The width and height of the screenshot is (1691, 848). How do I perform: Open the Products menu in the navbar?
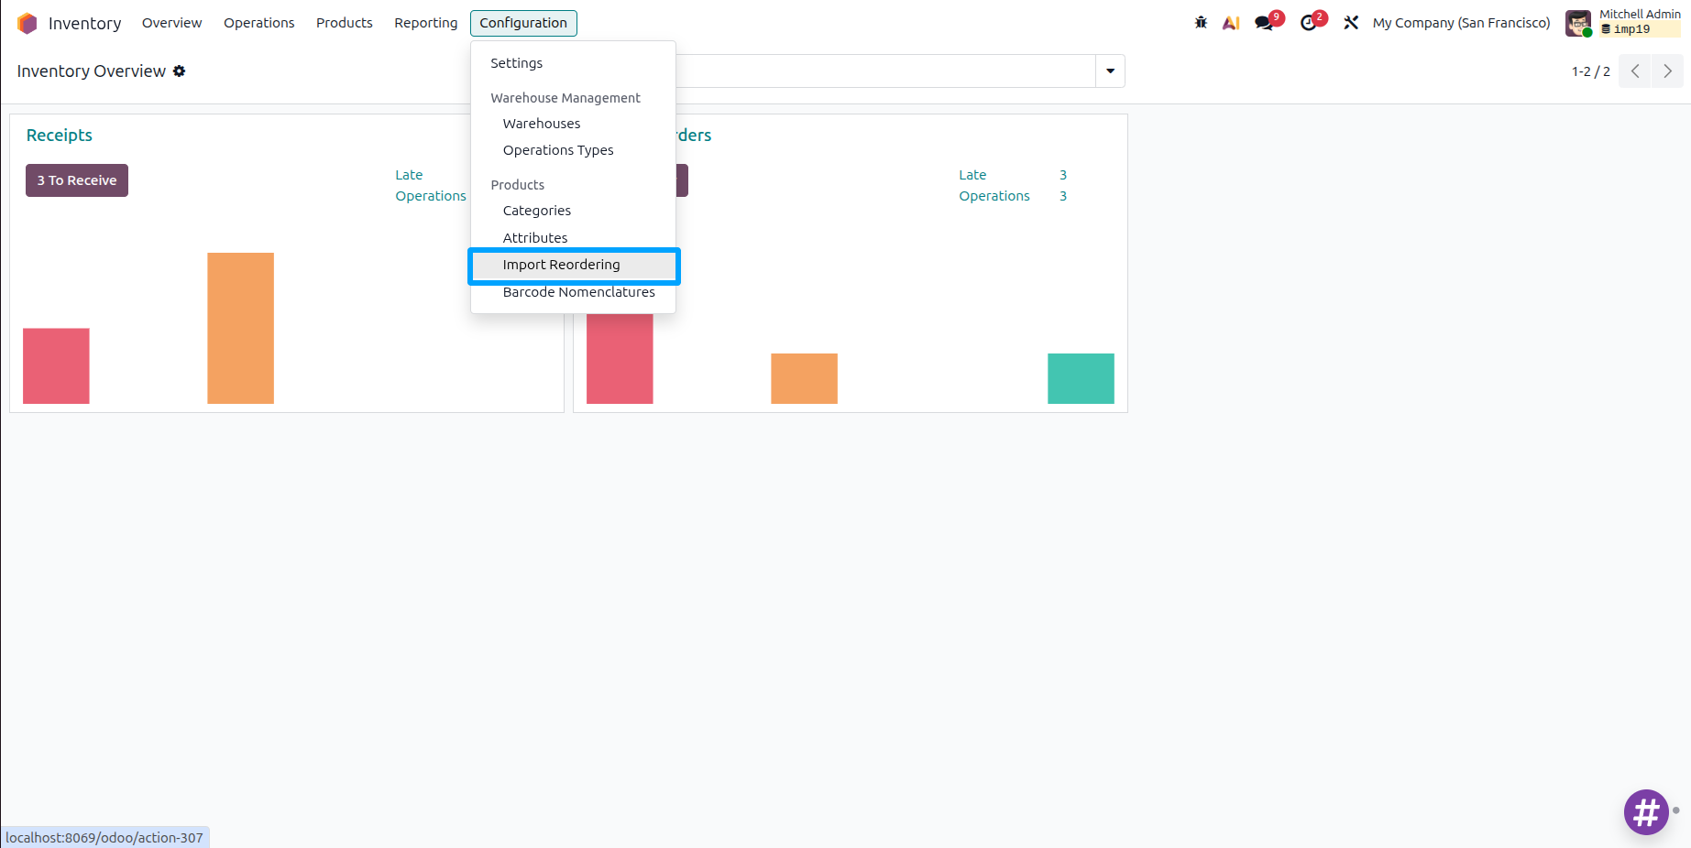(345, 23)
